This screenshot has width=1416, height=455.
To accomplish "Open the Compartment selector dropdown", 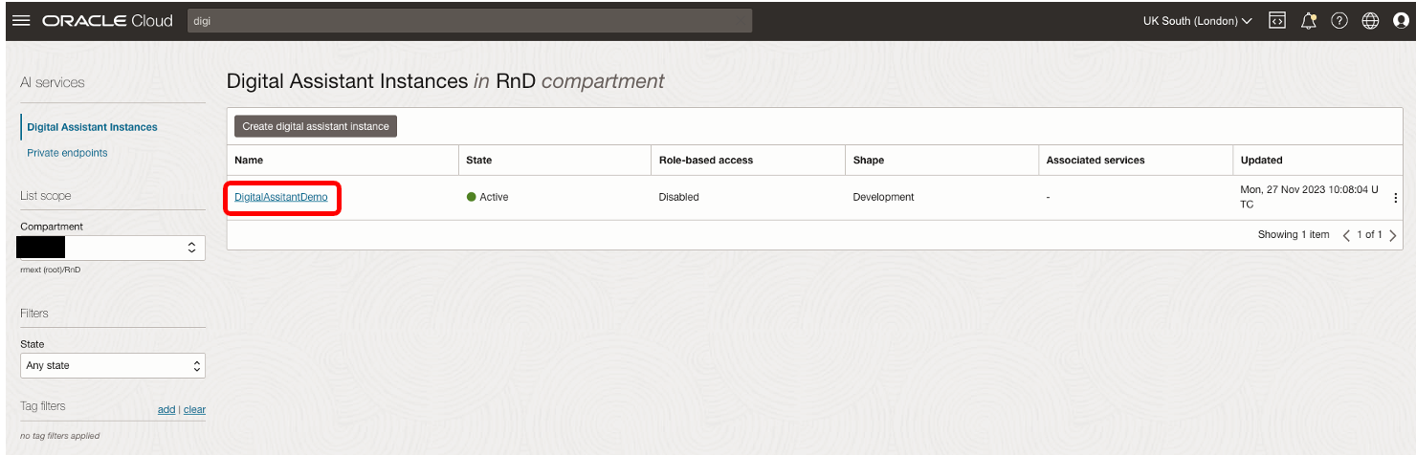I will 113,247.
